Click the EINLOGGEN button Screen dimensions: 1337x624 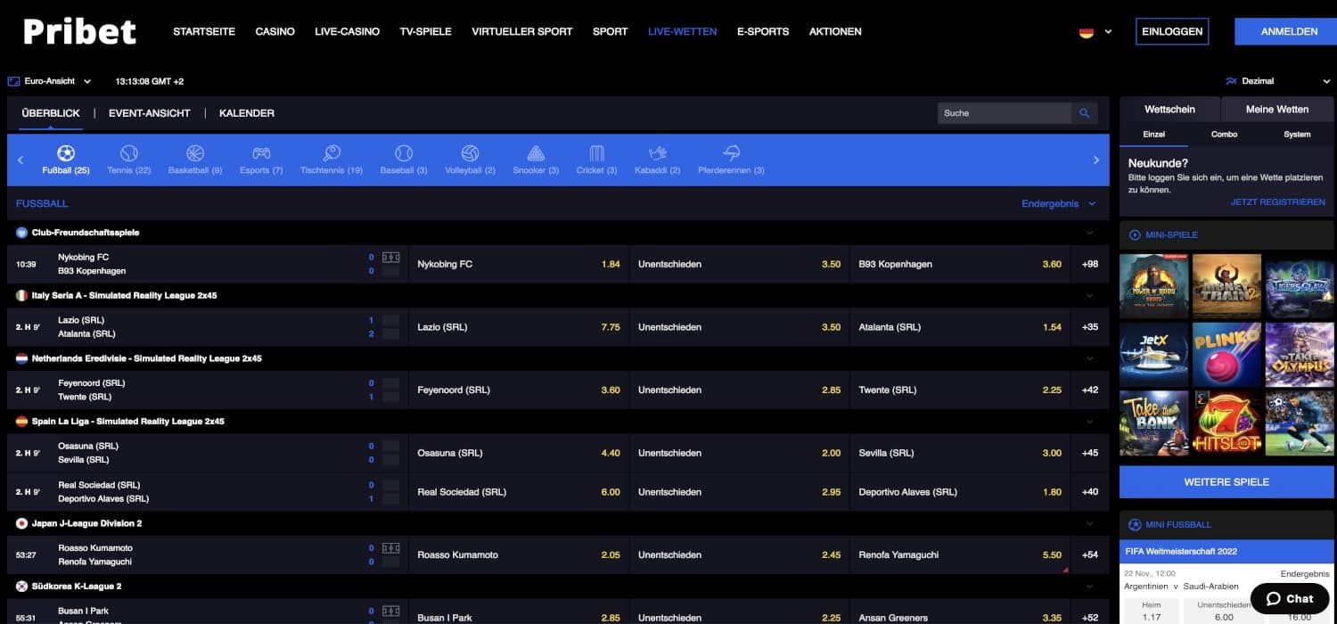tap(1172, 31)
